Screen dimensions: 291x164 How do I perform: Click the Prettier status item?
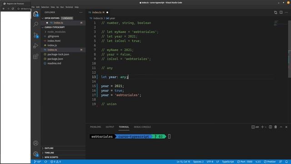(270, 162)
